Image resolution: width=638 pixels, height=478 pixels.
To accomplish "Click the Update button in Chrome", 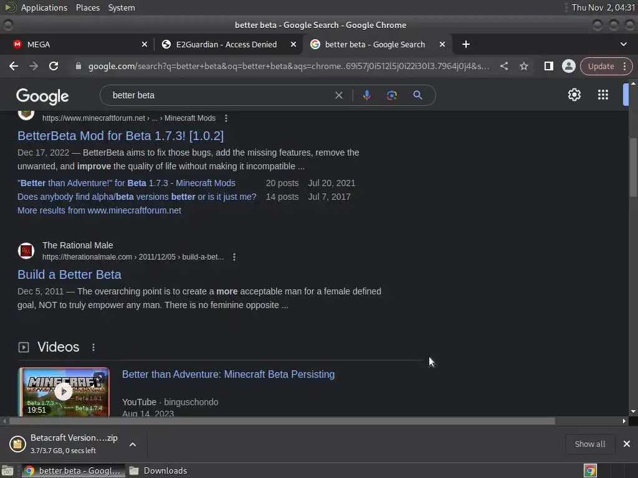I will [601, 66].
